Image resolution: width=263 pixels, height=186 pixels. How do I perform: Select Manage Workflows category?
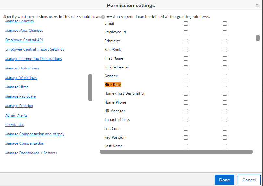pos(21,78)
